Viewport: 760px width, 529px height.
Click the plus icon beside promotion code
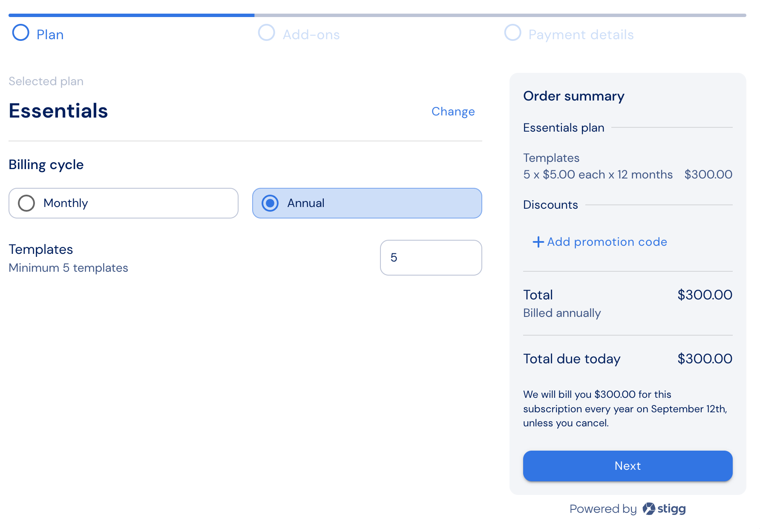[538, 242]
